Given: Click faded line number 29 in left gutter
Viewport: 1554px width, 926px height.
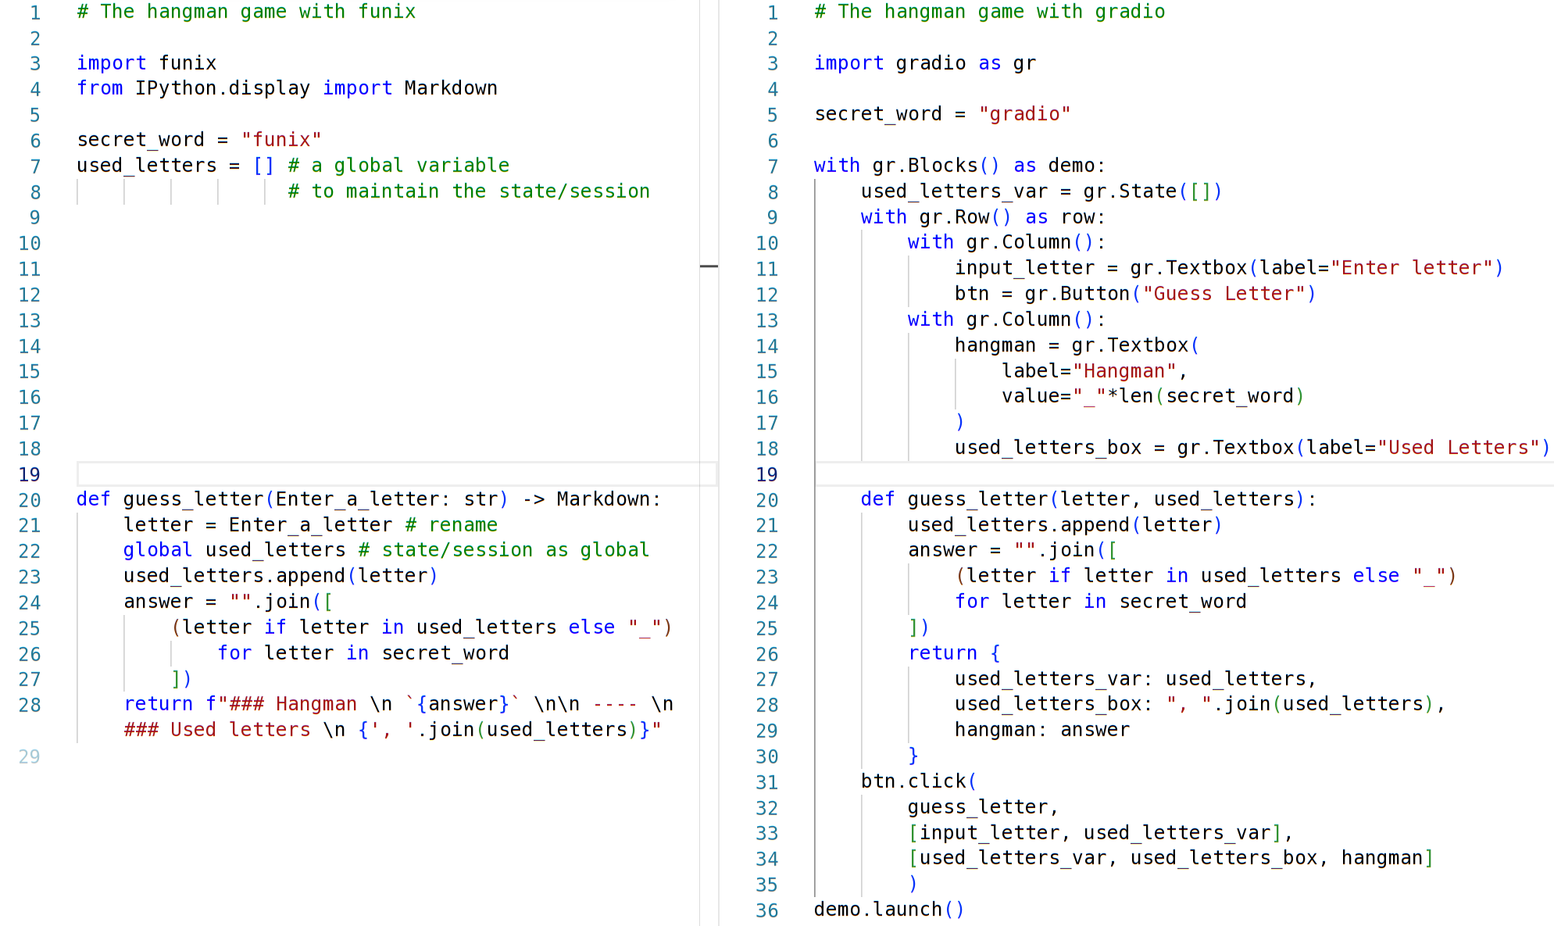Looking at the screenshot, I should pyautogui.click(x=29, y=756).
